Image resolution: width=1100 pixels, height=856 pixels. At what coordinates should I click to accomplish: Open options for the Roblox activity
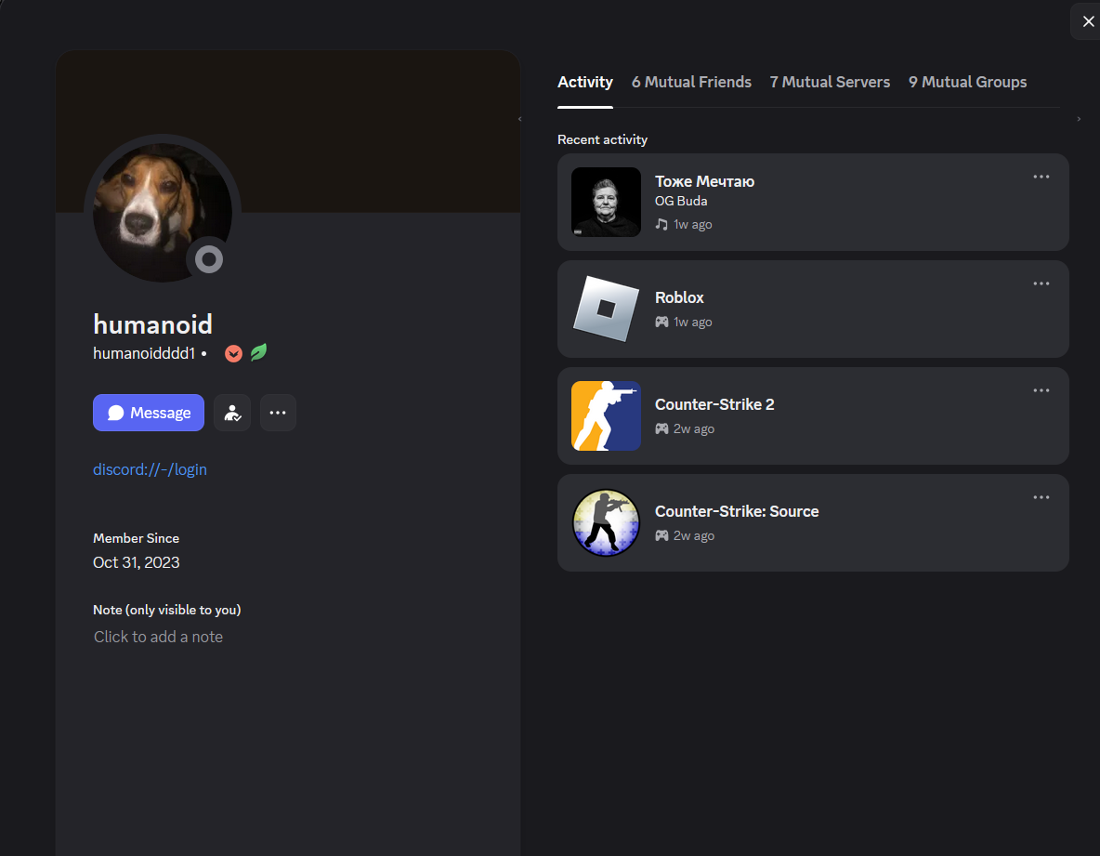click(1041, 283)
